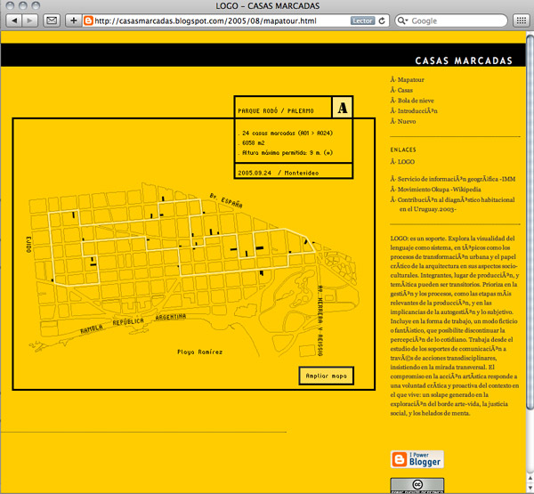The width and height of the screenshot is (534, 494).
Task: Click the 'Altura máxima permitida' line
Action: click(287, 152)
